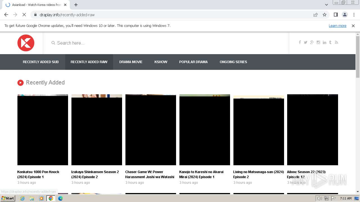Open Konkatsu 1000 Pon Knock Episode 1 link
This screenshot has width=360, height=202.
click(38, 174)
